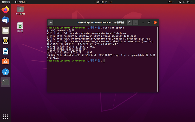The width and height of the screenshot is (195, 122).
Task: Open the leesowha home folder icon
Action: pyautogui.click(x=20, y=10)
